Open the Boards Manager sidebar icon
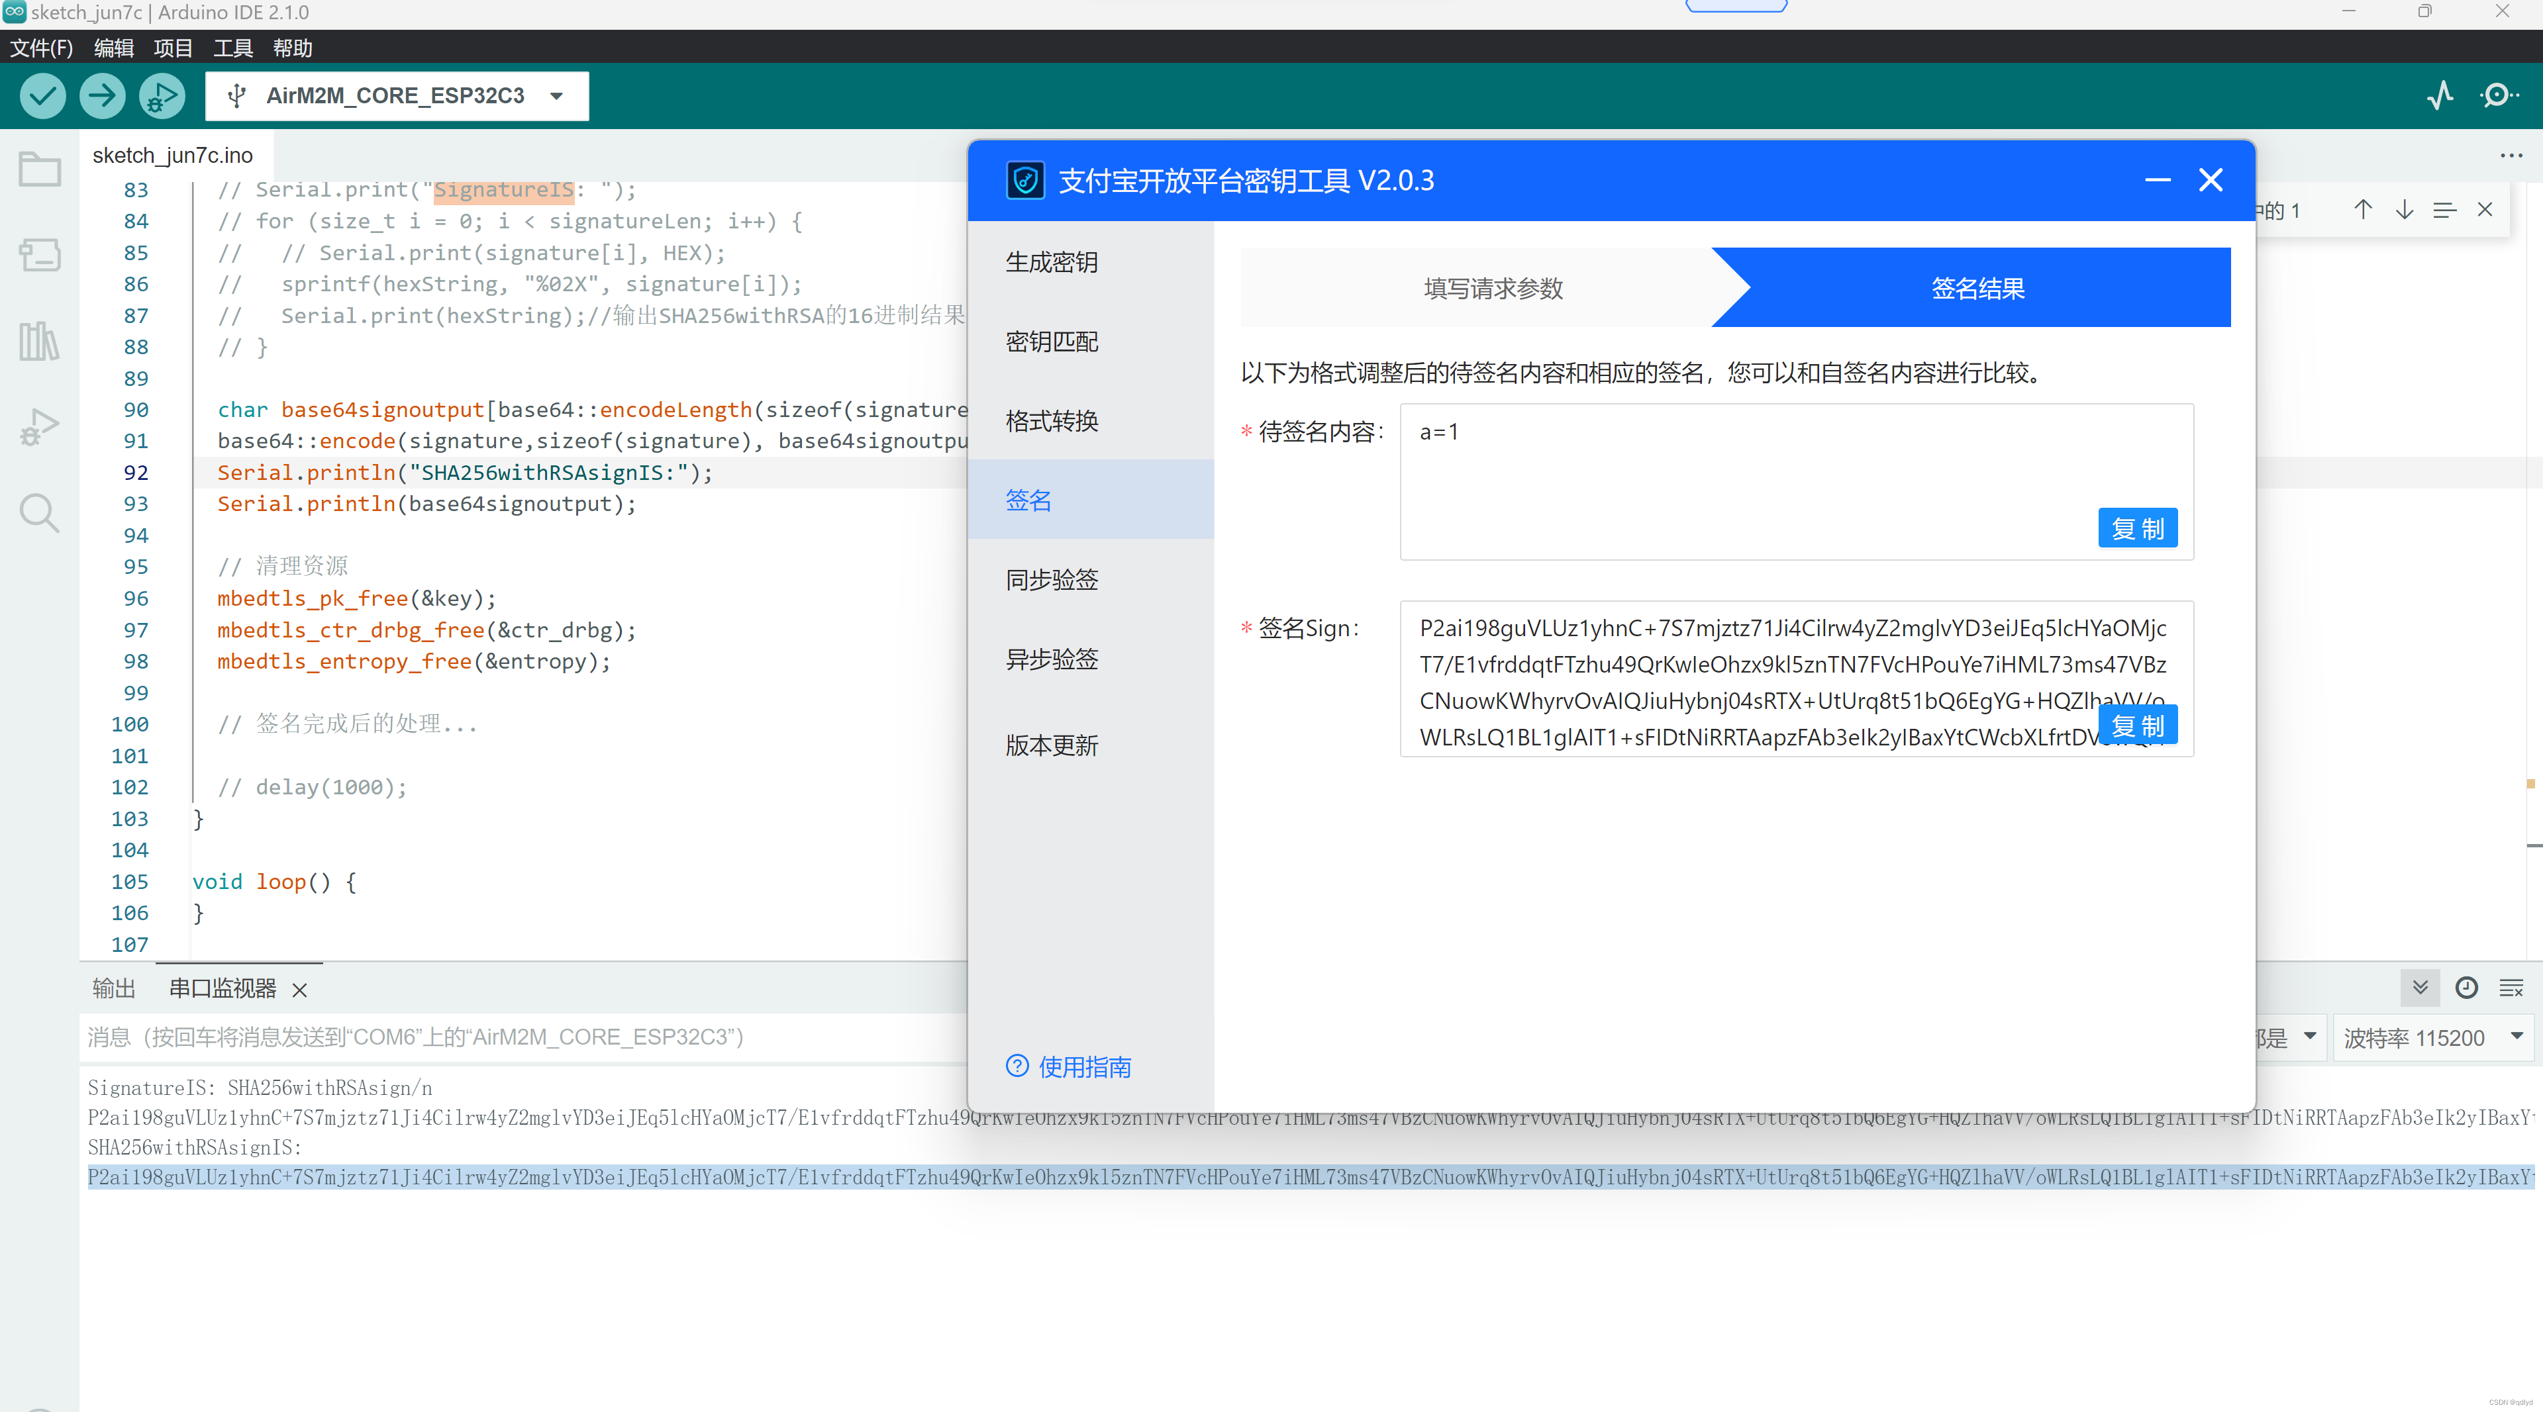 coord(40,256)
